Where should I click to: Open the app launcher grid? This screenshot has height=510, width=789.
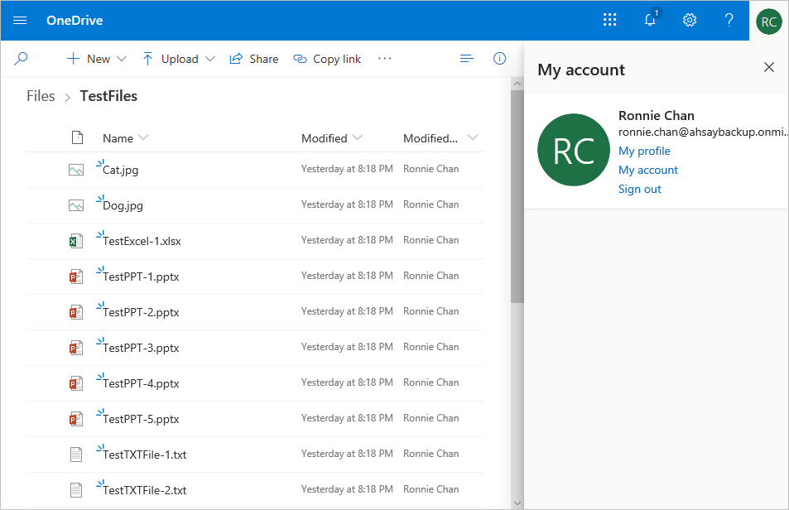point(610,21)
